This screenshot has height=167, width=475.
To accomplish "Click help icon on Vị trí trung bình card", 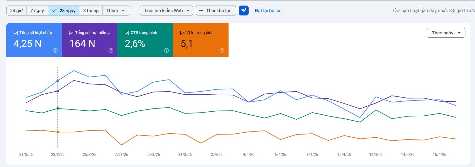I will (x=222, y=51).
